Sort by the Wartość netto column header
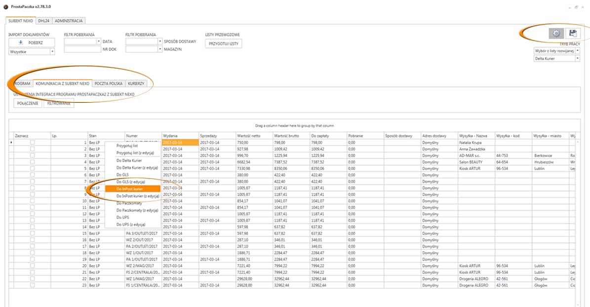Screen dimensions: 590x307 [254, 135]
